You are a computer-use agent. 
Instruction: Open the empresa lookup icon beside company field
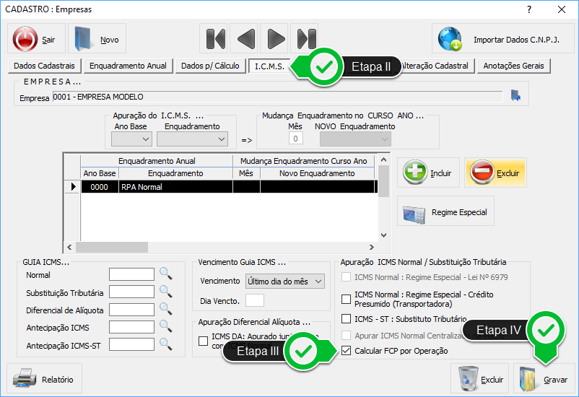coord(515,96)
